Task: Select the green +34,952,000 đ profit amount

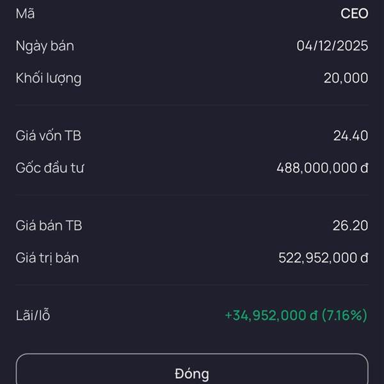Action: 271,316
